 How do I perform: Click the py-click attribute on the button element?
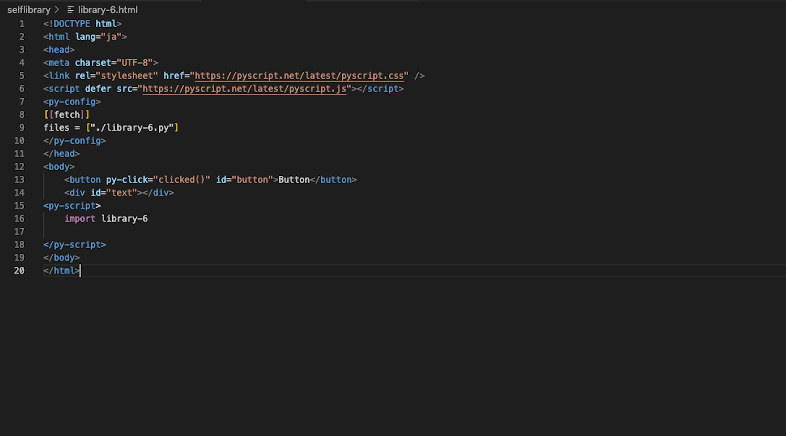click(126, 180)
